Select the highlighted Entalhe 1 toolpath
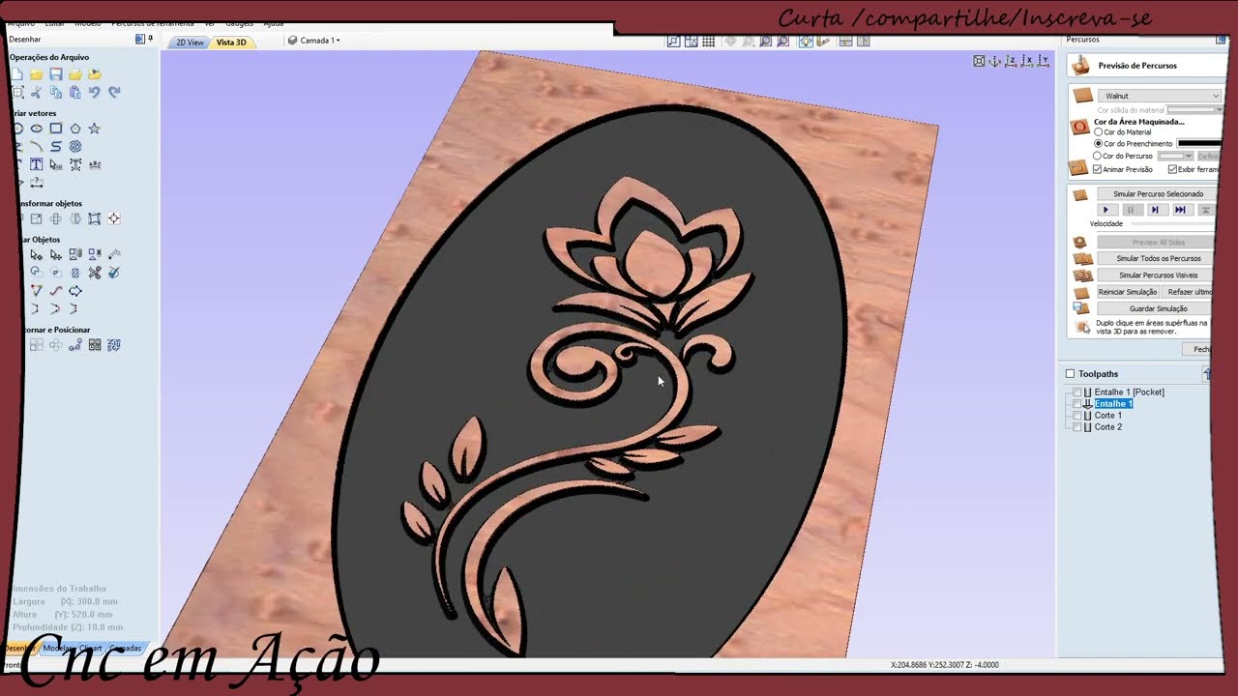 tap(1113, 404)
